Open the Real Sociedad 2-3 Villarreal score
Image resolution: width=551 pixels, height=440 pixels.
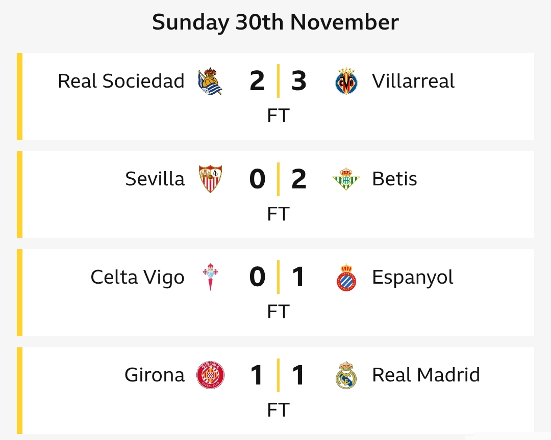[278, 81]
